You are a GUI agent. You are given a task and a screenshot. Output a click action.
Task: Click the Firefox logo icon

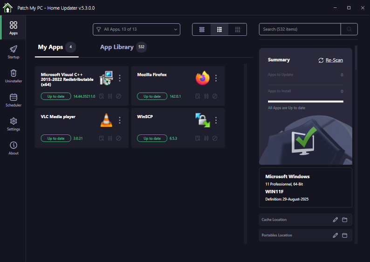coord(202,78)
